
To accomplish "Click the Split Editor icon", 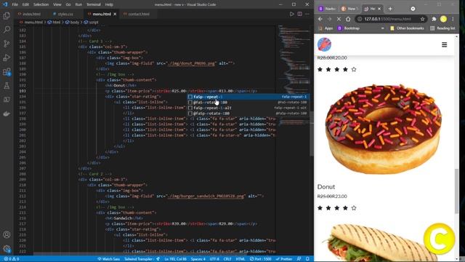I will [300, 14].
